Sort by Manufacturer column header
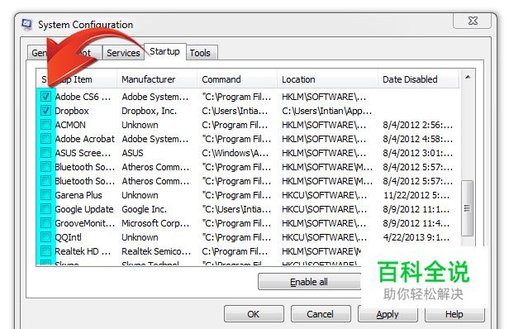509x329 pixels. click(x=157, y=79)
